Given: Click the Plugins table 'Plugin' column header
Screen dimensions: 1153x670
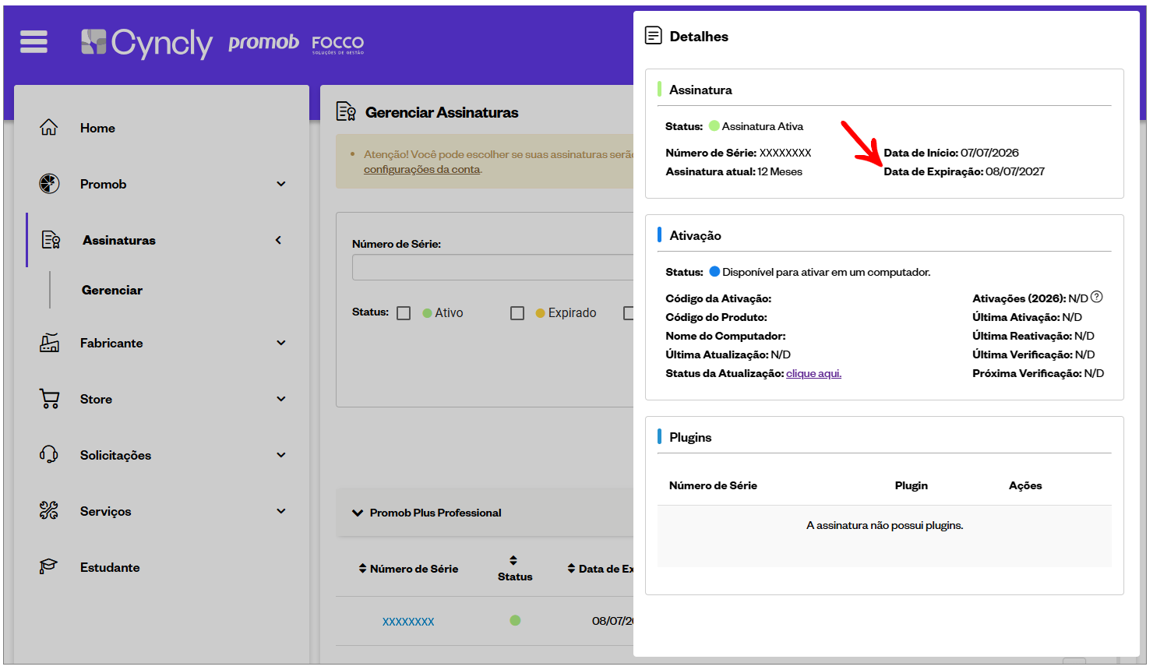Looking at the screenshot, I should (911, 485).
